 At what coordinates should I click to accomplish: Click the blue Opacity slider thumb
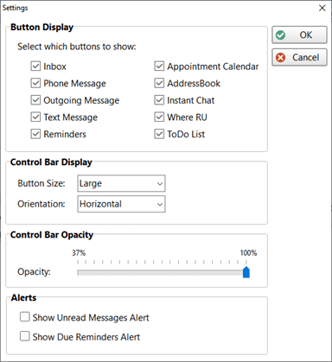[x=246, y=272]
